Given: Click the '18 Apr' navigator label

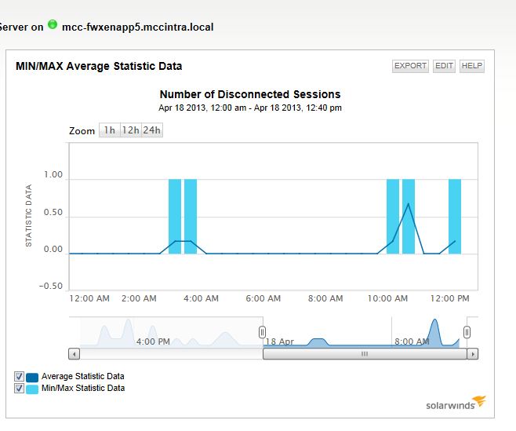Looking at the screenshot, I should click(280, 342).
